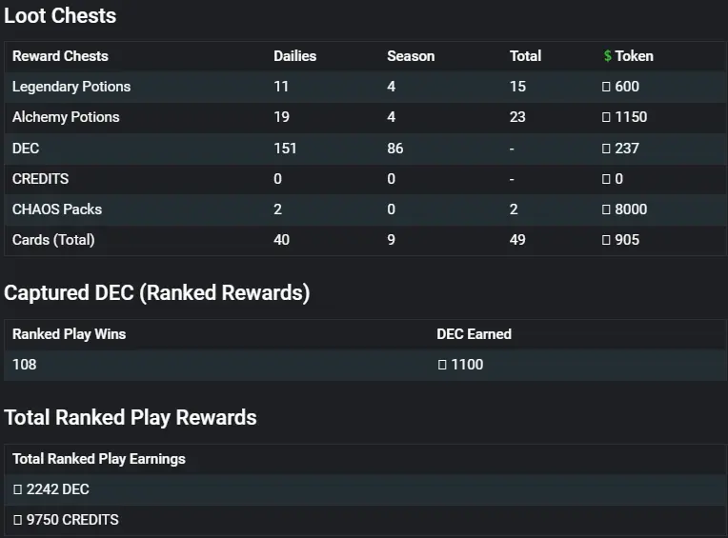Select the Reward Chests column header

tap(60, 56)
